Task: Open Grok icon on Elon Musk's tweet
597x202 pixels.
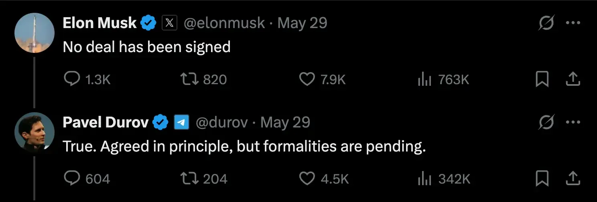Action: [x=546, y=24]
